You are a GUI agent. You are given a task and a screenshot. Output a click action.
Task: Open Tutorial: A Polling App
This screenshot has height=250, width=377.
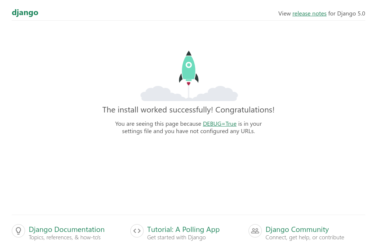183,230
